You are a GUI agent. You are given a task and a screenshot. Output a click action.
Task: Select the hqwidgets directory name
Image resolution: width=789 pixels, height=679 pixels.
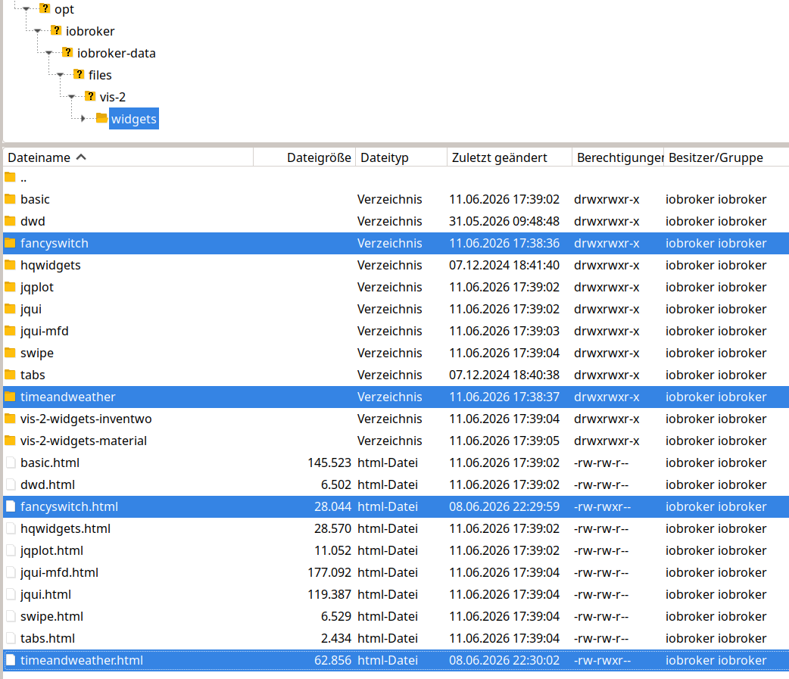(50, 265)
